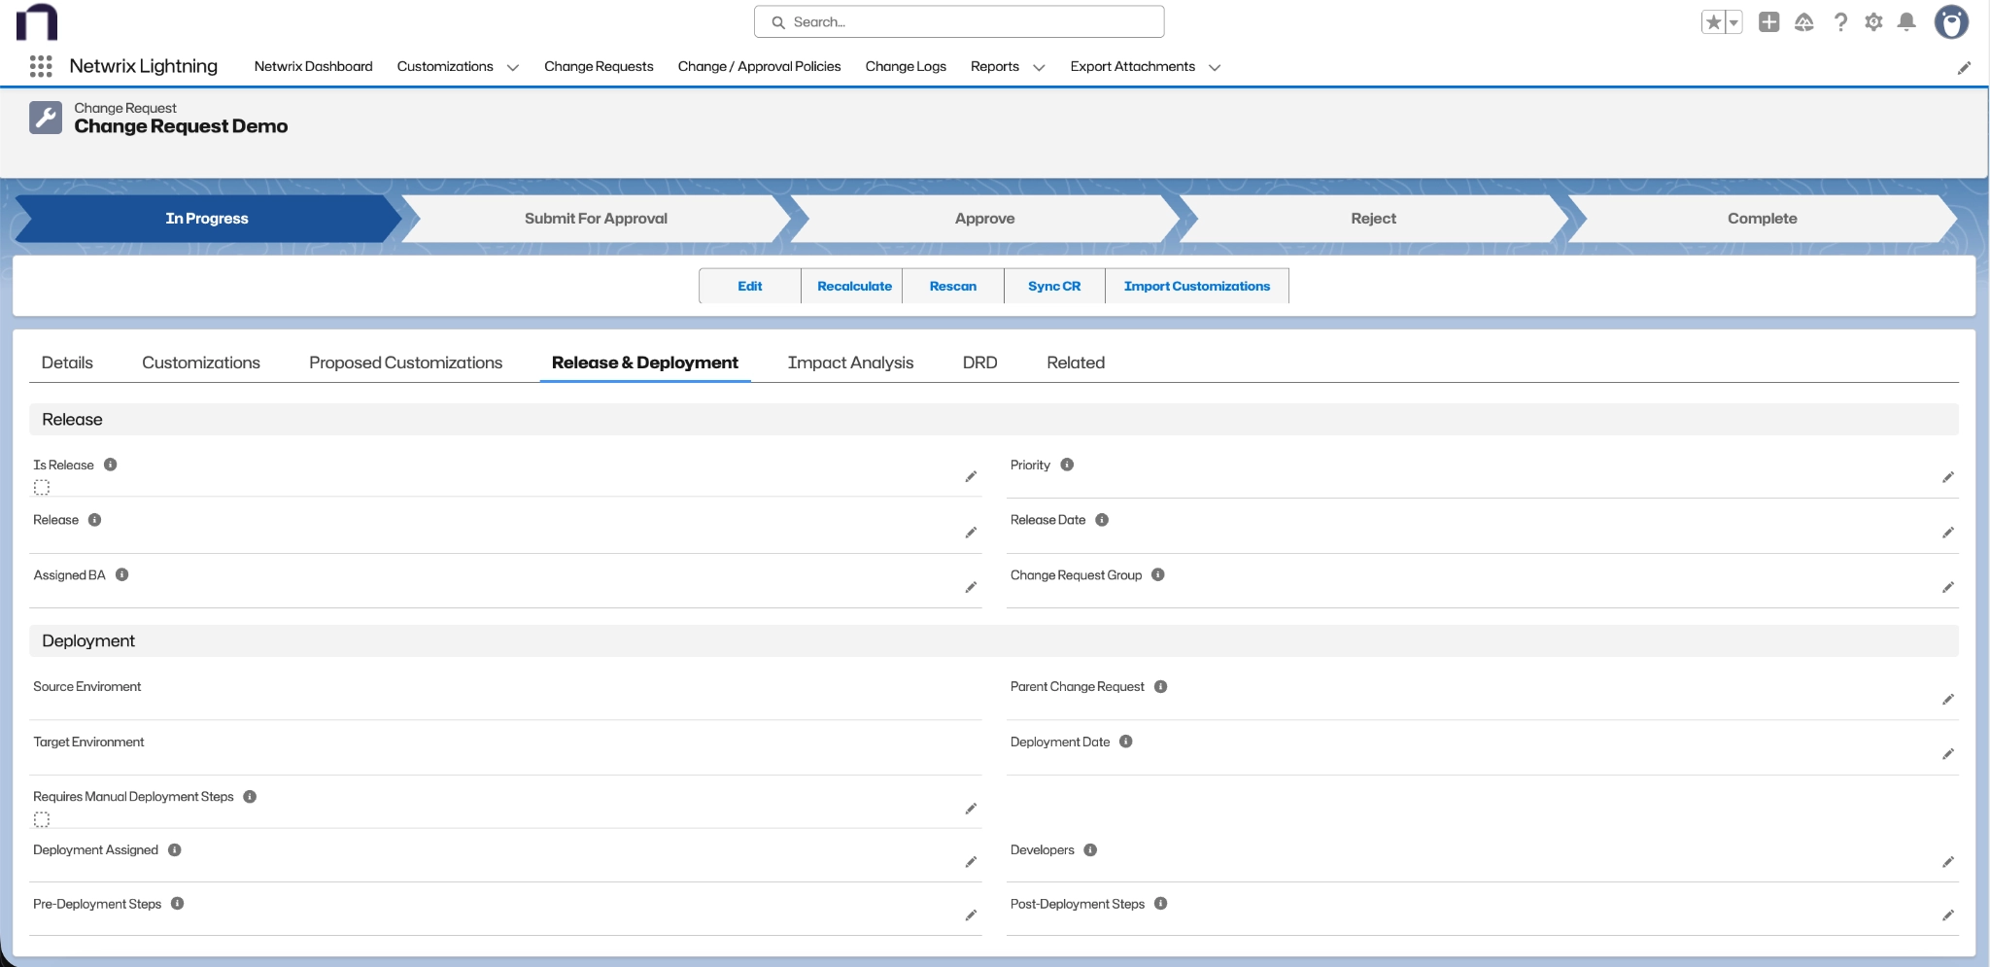Switch to the Impact Analysis tab
The width and height of the screenshot is (1990, 967).
(850, 363)
